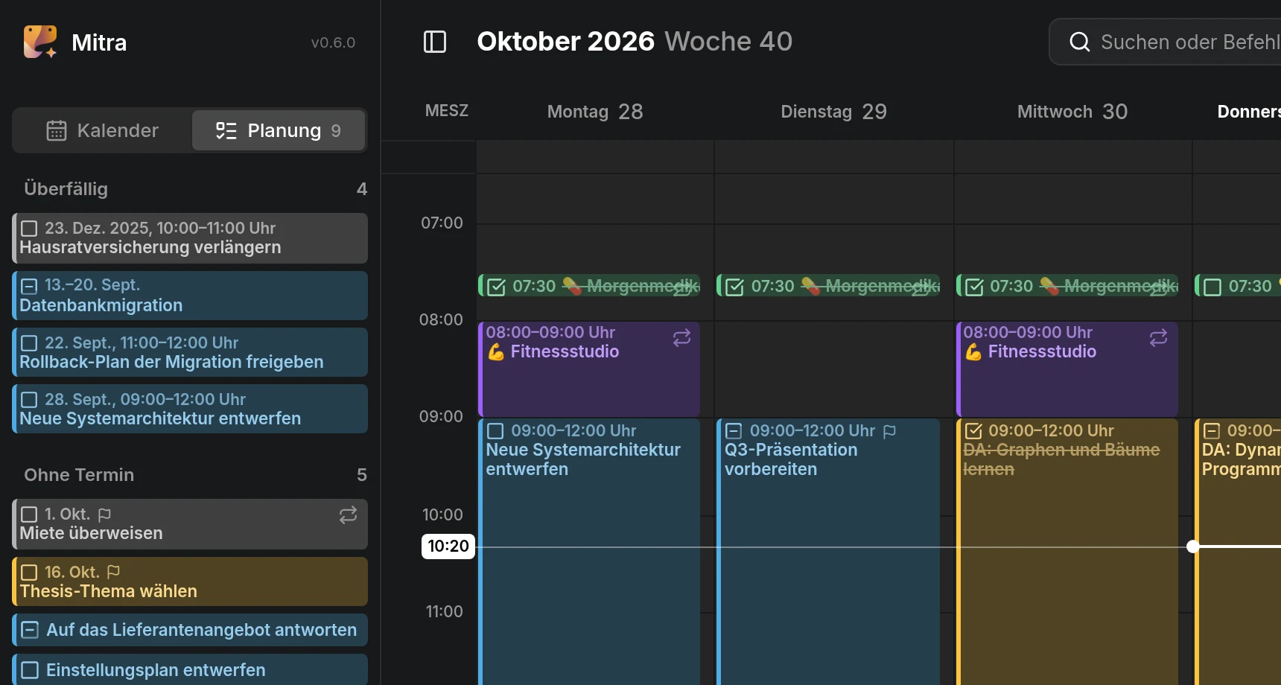The image size is (1281, 685).
Task: Click the Oktober 2026 title
Action: tap(565, 42)
